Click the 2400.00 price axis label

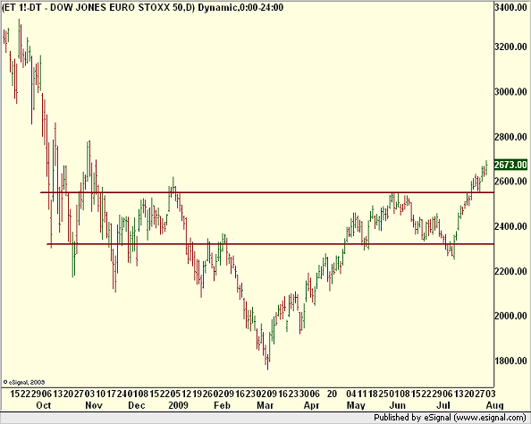pos(510,226)
